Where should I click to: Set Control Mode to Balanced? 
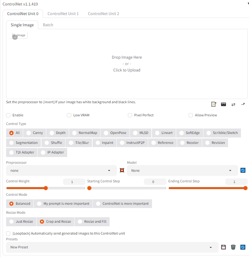tap(20, 204)
